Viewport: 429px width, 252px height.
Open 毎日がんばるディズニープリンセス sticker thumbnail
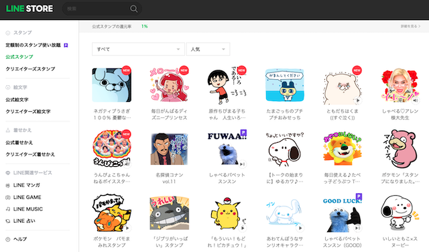(x=169, y=85)
